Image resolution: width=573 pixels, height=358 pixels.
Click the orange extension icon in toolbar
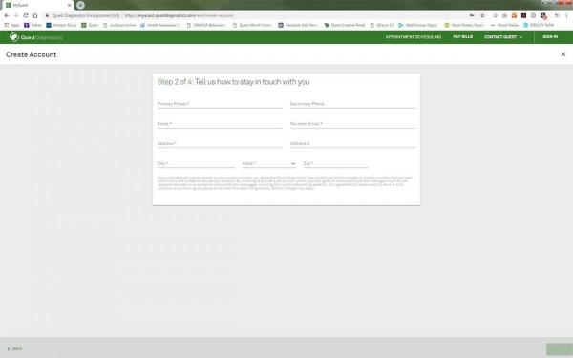514,15
